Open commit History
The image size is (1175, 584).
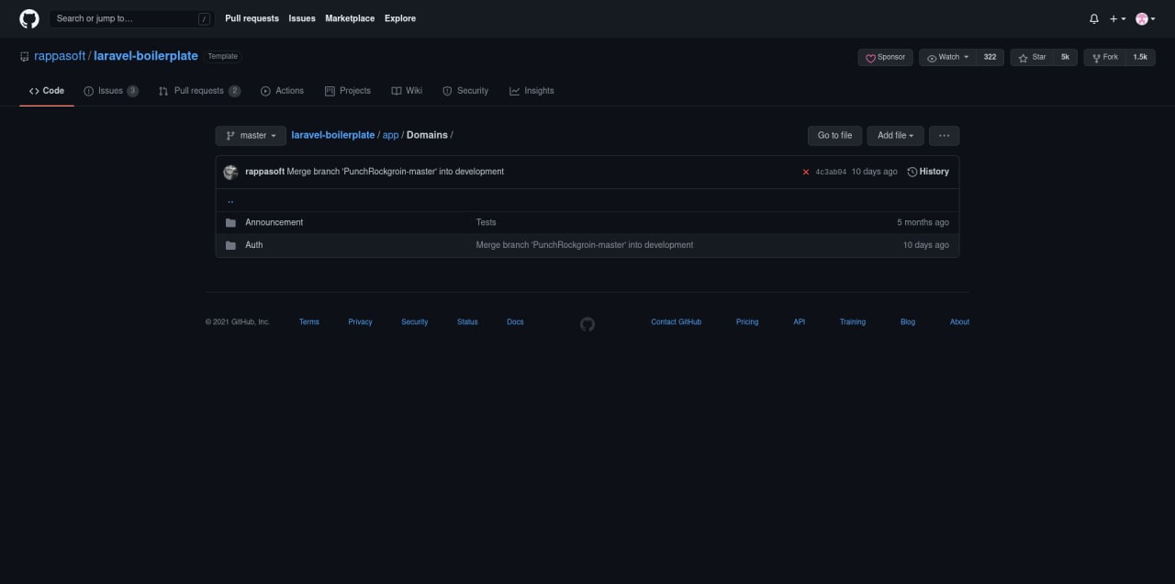[928, 172]
